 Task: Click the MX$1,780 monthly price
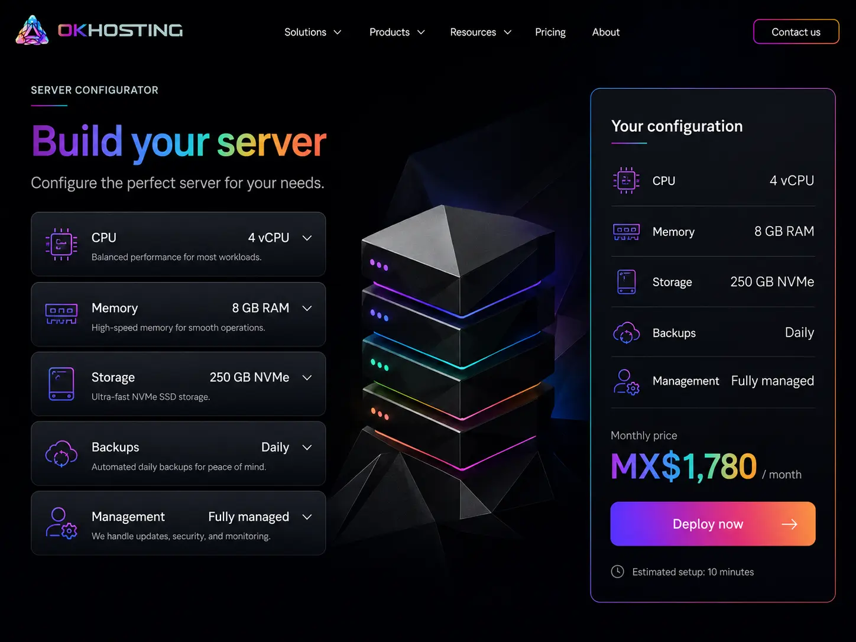[x=683, y=466]
